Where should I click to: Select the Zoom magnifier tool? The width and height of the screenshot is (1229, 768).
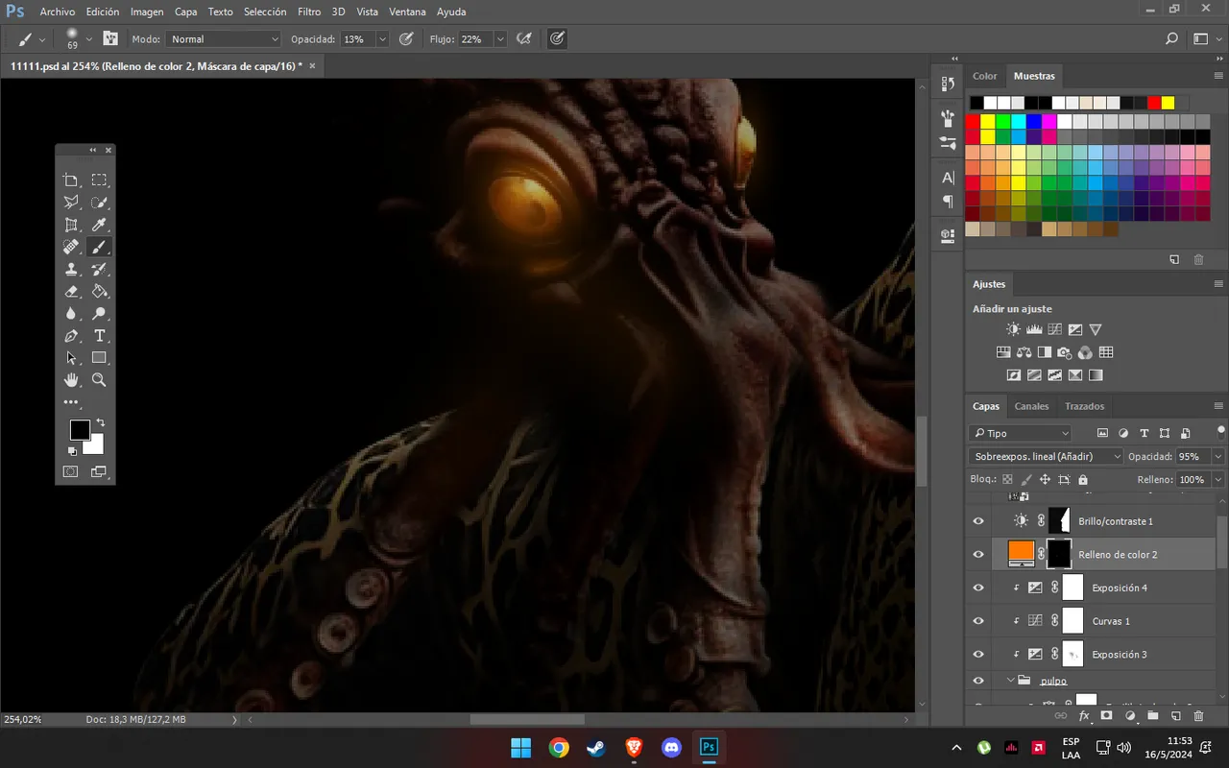pos(99,380)
